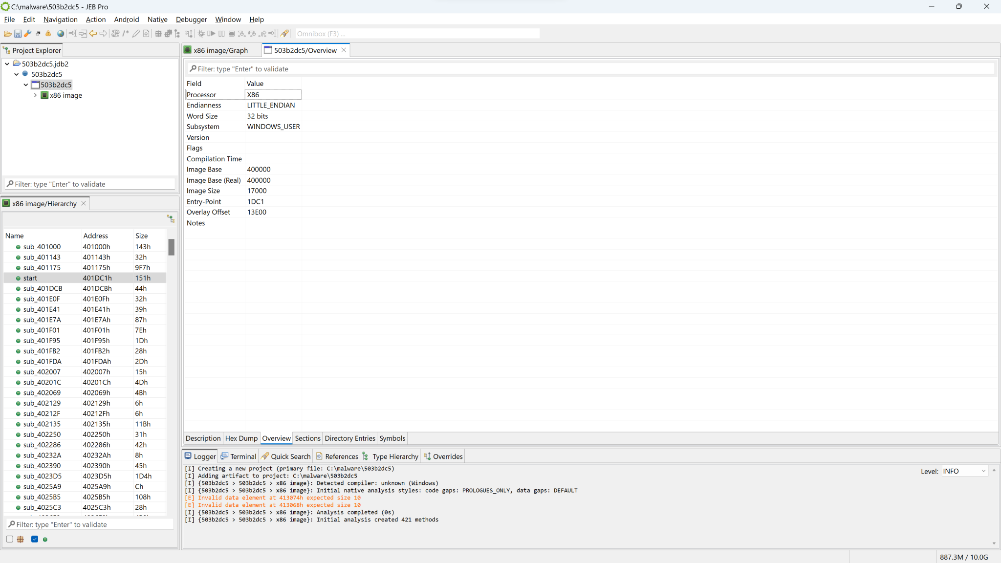This screenshot has height=563, width=1001.
Task: Collapse the 503b2dc5.jdb2 project node
Action: 6,64
